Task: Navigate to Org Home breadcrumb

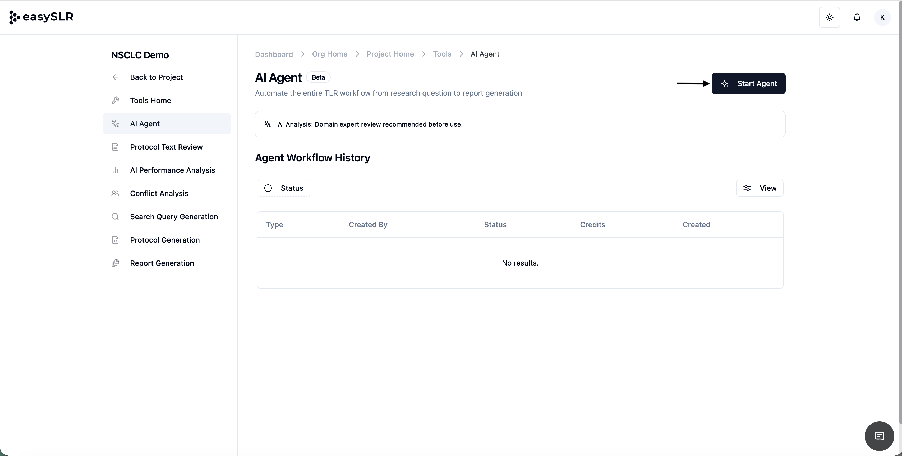Action: click(329, 54)
